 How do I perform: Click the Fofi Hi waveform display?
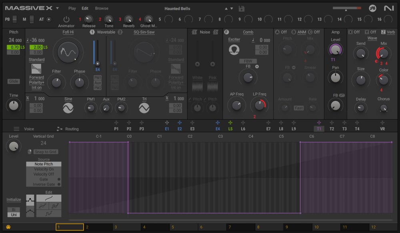click(68, 52)
